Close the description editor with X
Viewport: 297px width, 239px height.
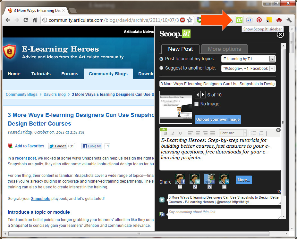pyautogui.click(x=278, y=130)
